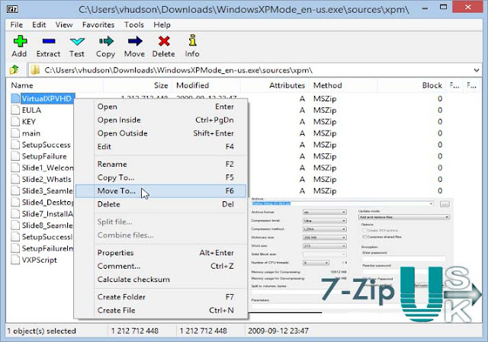The height and width of the screenshot is (342, 488).
Task: Click '1 object(s) selected' in status bar
Action: pyautogui.click(x=41, y=331)
